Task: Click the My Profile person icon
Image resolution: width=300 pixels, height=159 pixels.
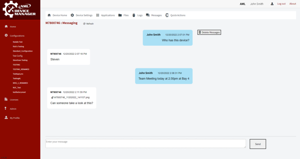Action: click(x=6, y=118)
